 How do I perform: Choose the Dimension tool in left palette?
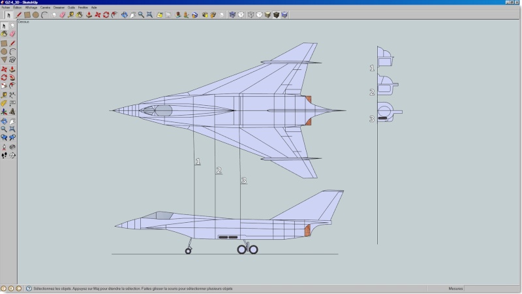12,95
